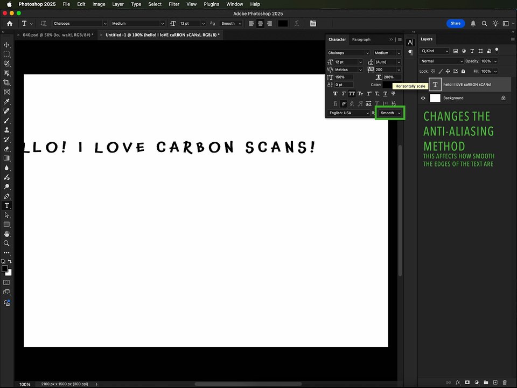This screenshot has width=517, height=388.
Task: Click the collapsed Paragraph panel icon
Action: tap(410, 52)
